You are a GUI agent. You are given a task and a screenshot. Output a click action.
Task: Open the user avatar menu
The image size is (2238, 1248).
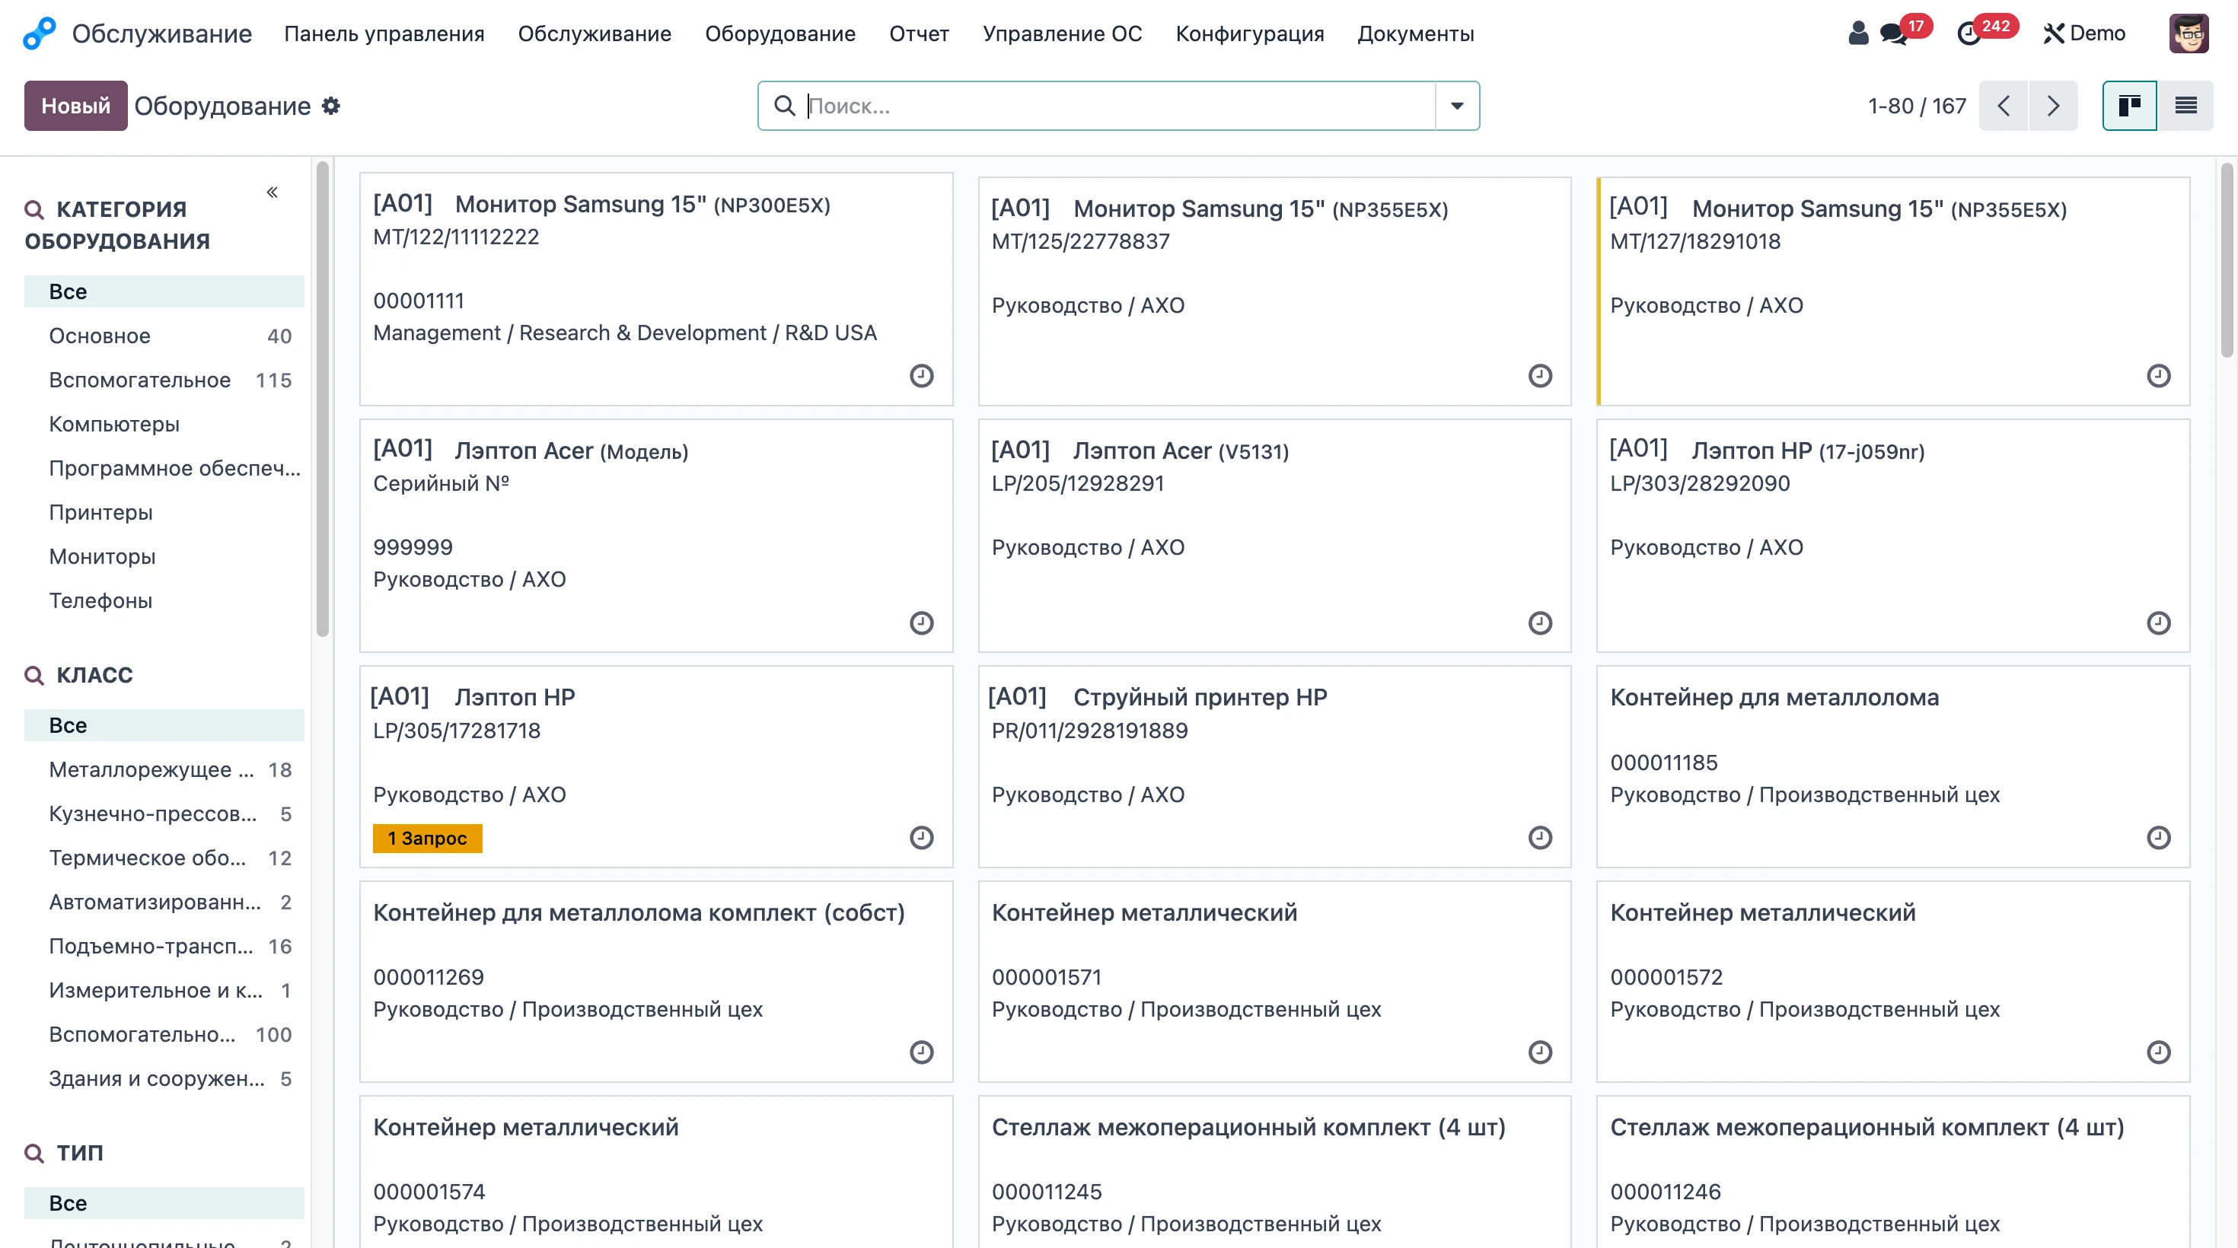click(x=2189, y=33)
